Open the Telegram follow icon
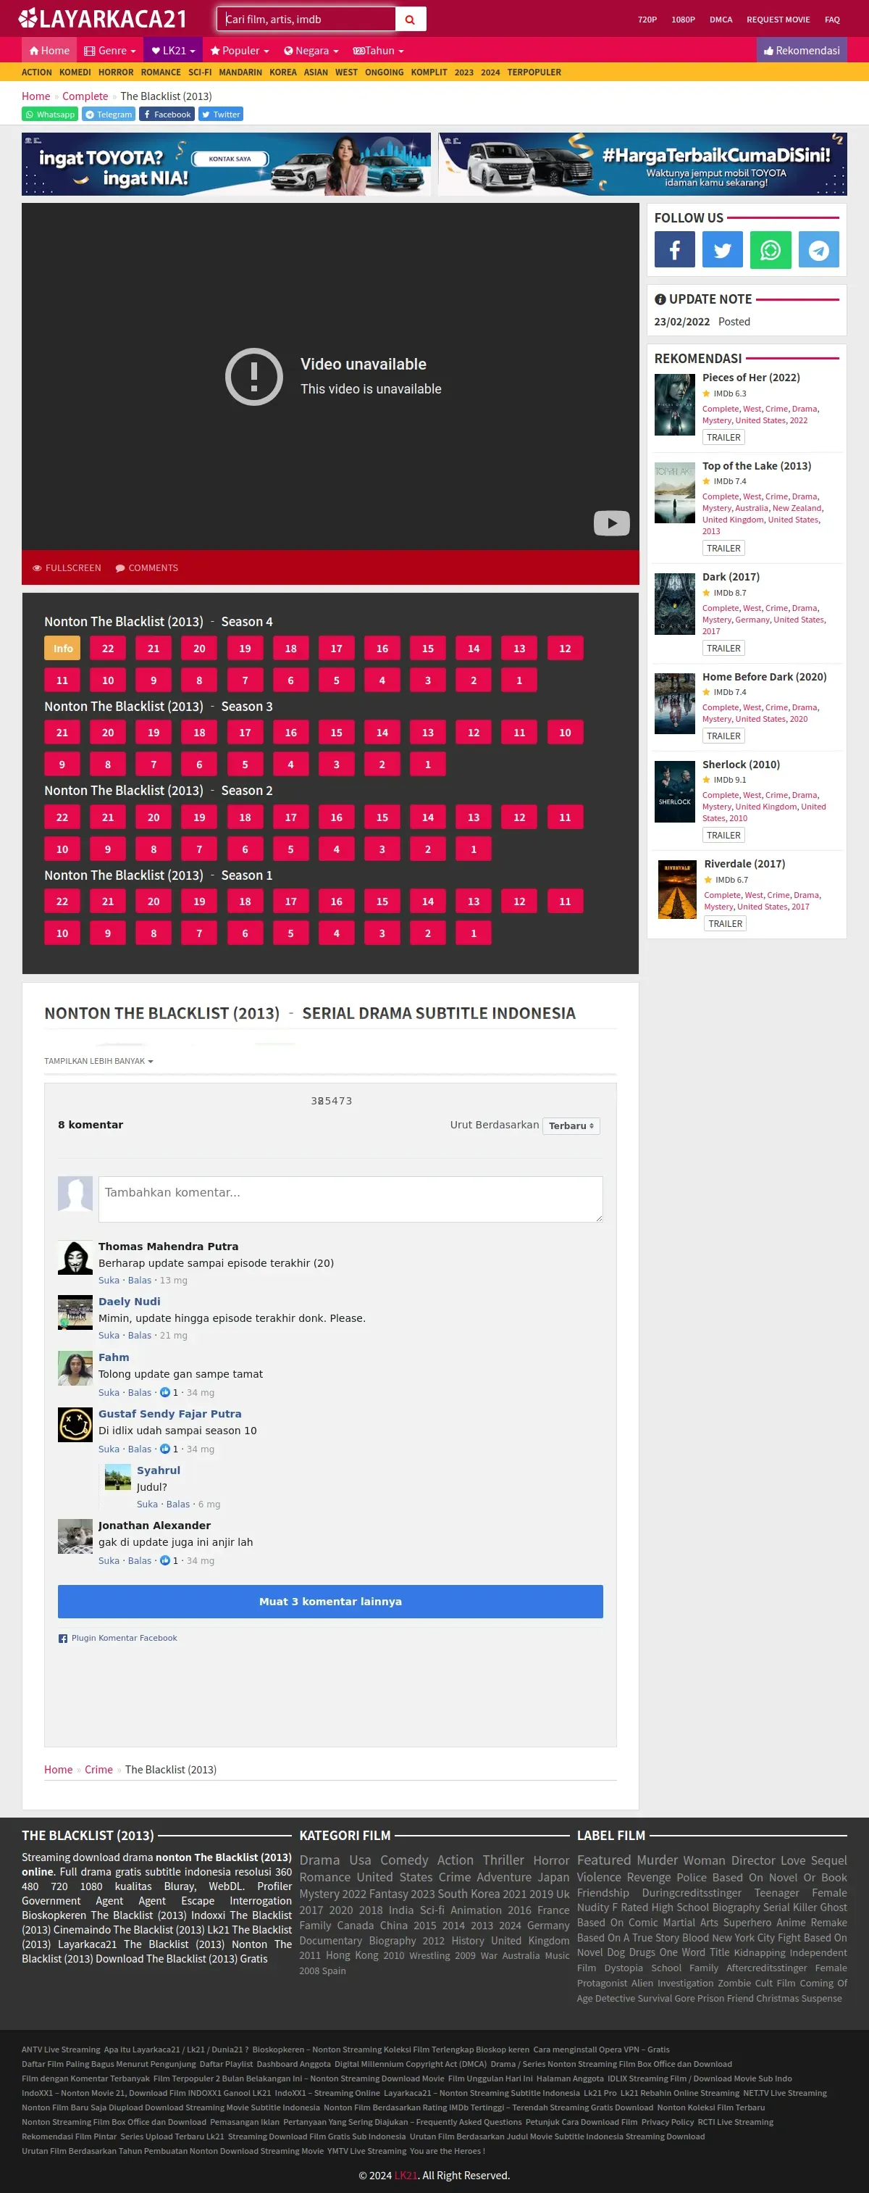869x2193 pixels. click(x=819, y=249)
